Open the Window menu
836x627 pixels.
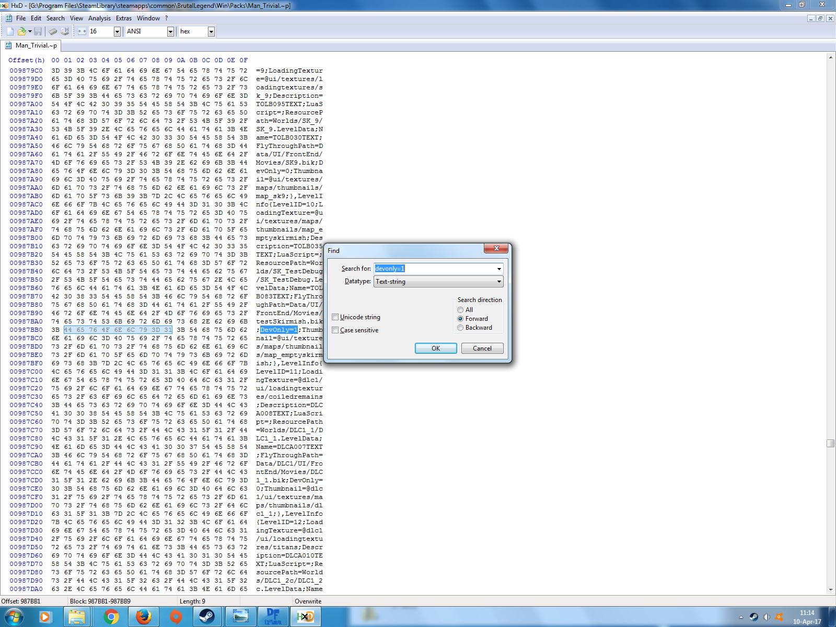click(x=148, y=18)
